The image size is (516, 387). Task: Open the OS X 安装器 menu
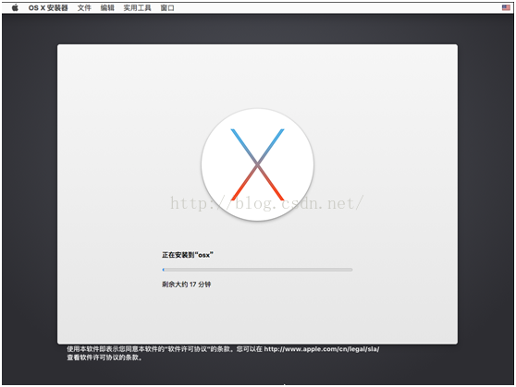tap(48, 8)
